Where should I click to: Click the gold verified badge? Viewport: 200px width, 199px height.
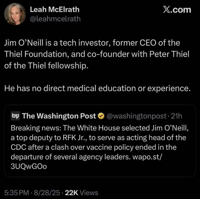(101, 116)
